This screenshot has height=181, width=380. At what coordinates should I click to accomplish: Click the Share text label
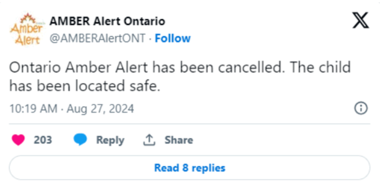(179, 140)
